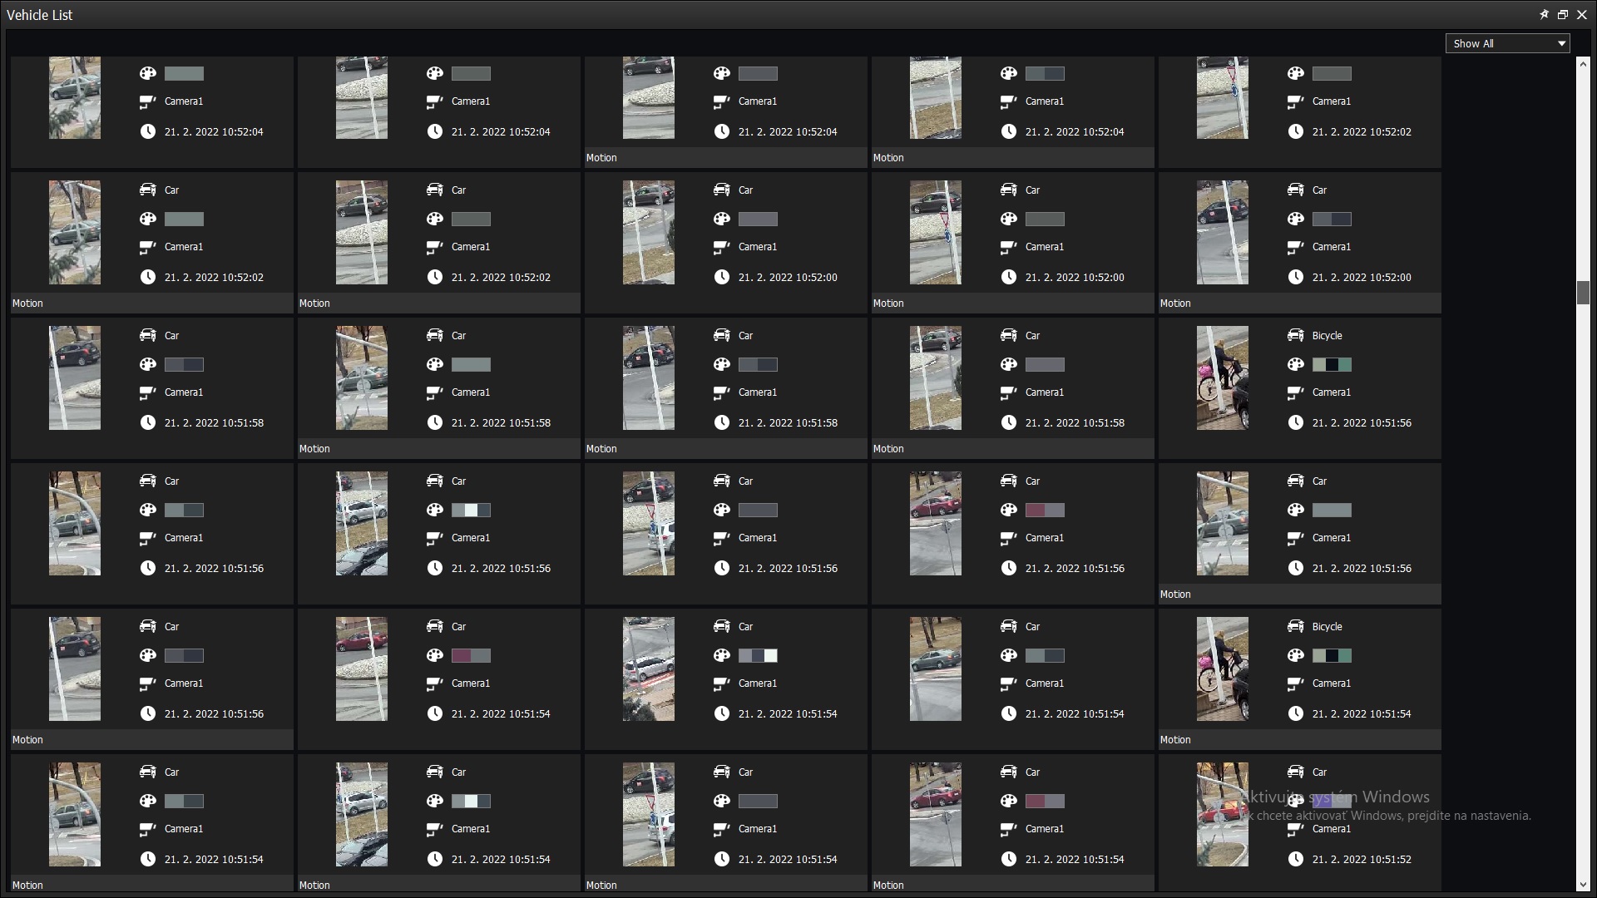Click the pin icon in the Vehicle List title bar

coord(1544,14)
